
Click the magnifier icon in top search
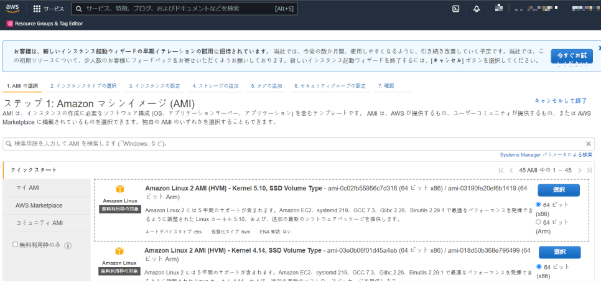click(78, 9)
